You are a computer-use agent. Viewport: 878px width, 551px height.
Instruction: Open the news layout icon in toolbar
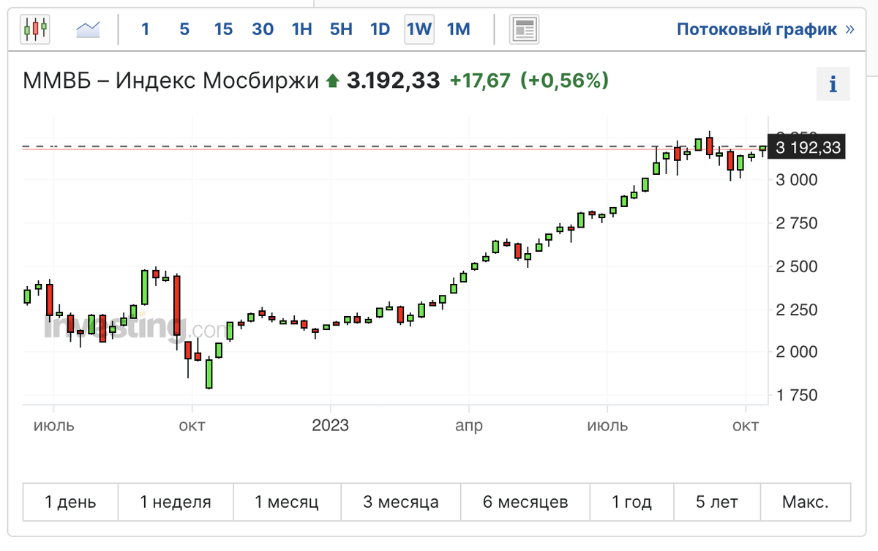pyautogui.click(x=524, y=30)
